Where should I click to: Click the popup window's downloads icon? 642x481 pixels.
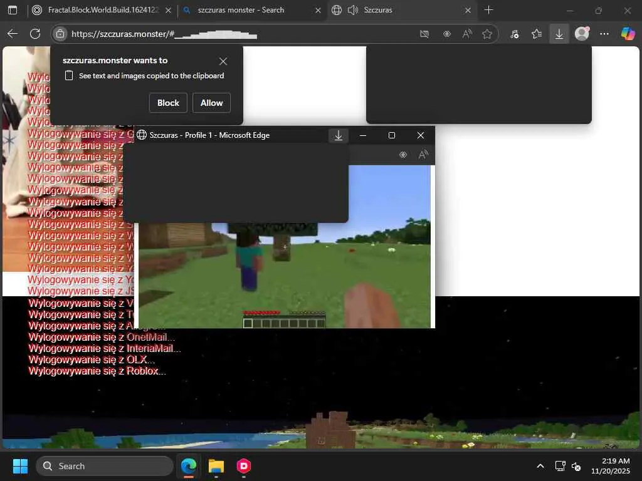point(339,135)
